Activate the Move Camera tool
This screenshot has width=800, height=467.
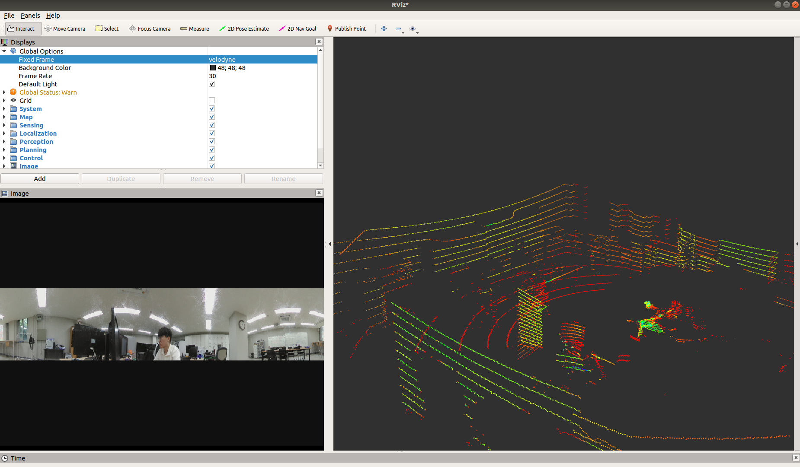(x=65, y=29)
